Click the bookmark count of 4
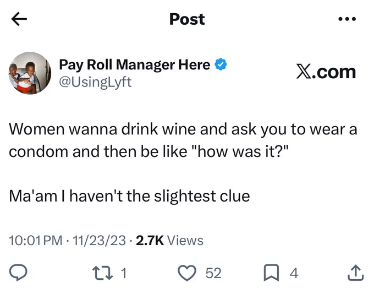Image resolution: width=374 pixels, height=304 pixels. (x=294, y=273)
